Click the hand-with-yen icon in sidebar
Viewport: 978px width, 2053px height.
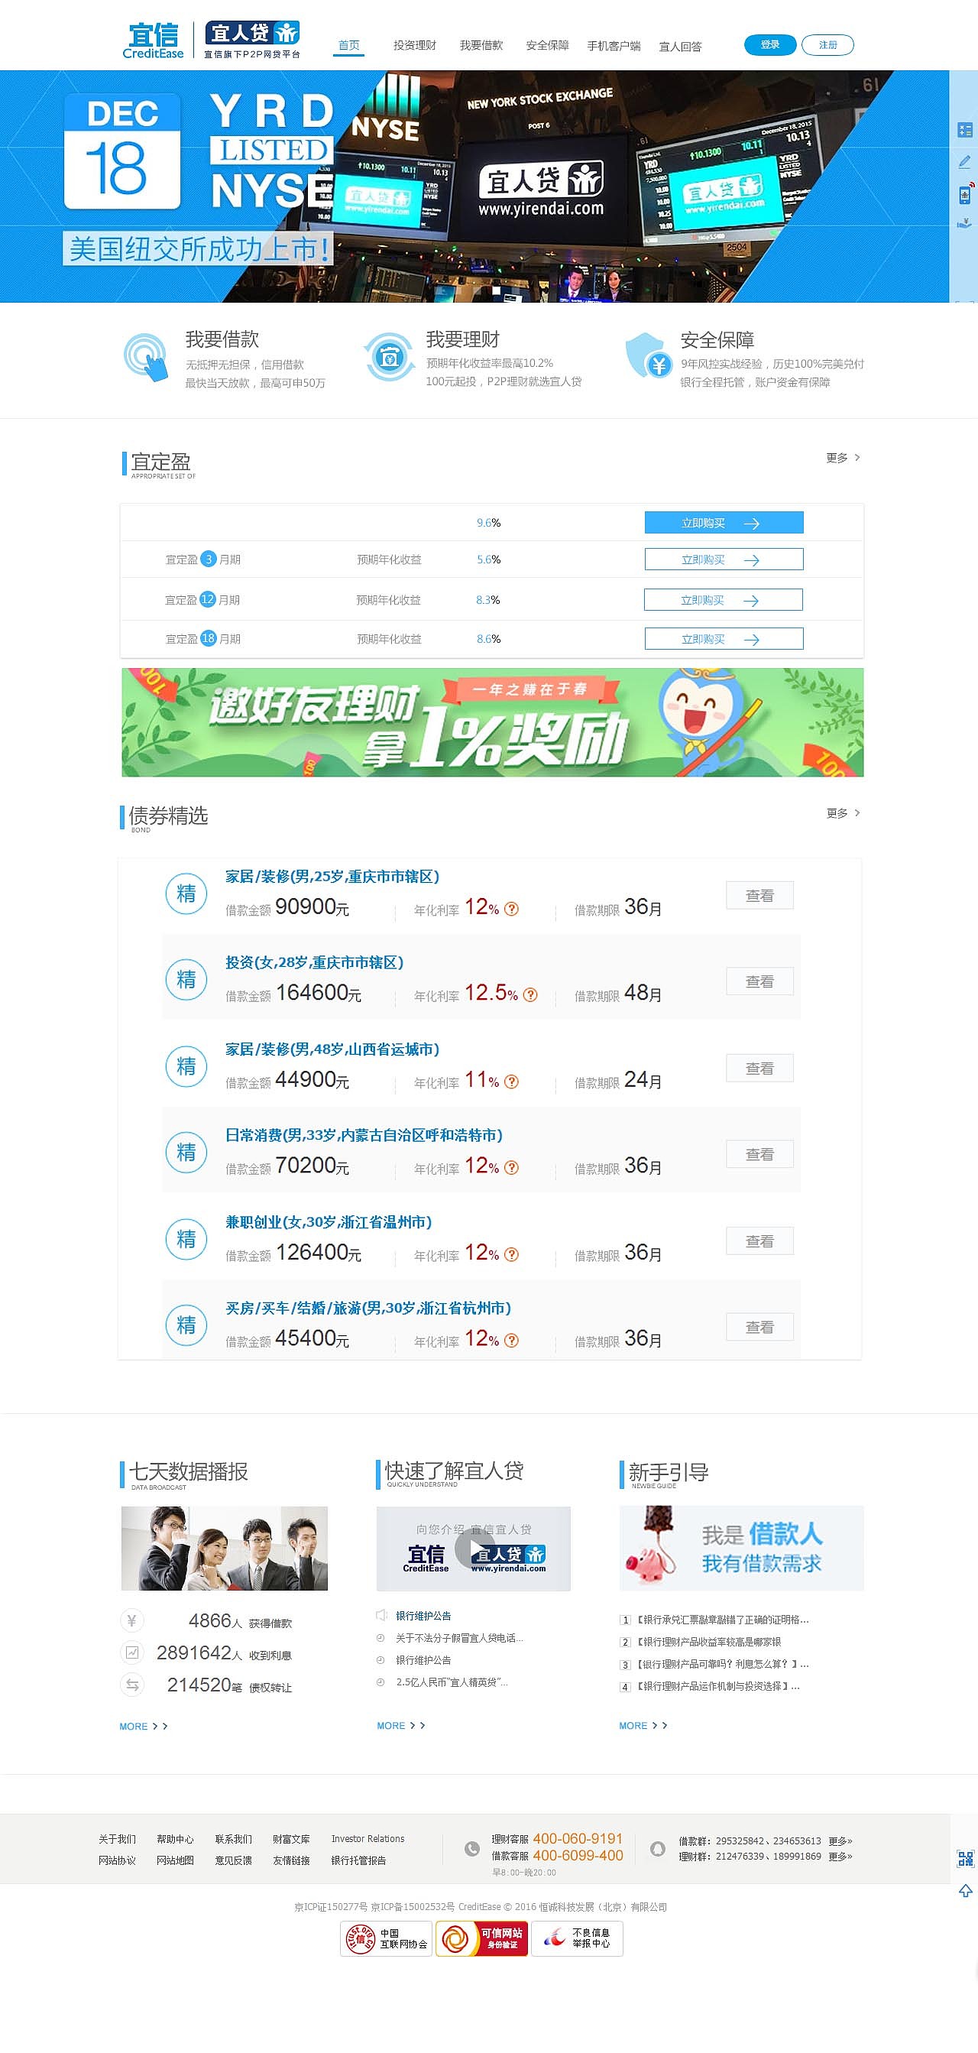click(964, 224)
